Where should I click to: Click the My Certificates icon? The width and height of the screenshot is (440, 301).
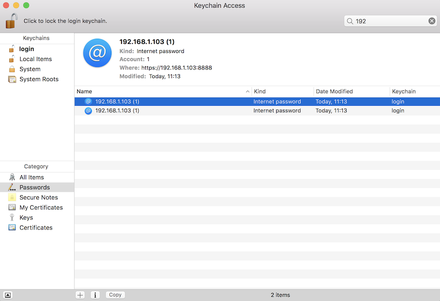(x=12, y=207)
